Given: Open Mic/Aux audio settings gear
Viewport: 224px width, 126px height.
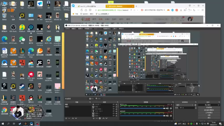Looking at the screenshot, I should click(x=171, y=108).
